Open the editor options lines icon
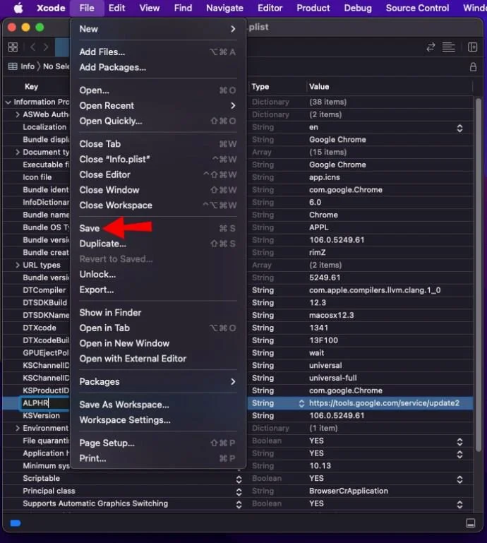Screen dimensions: 487x543 coord(448,47)
